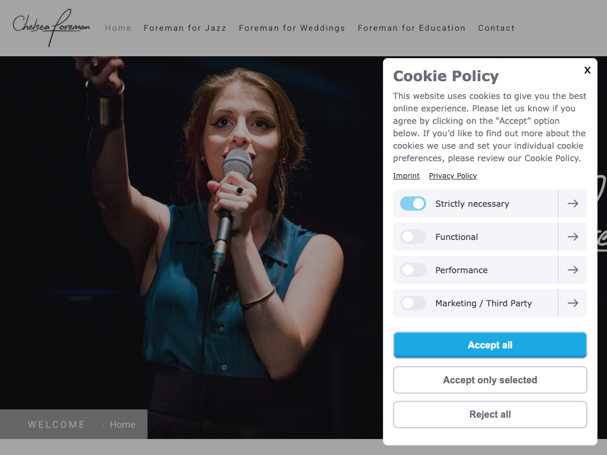Enable Marketing / Third Party cookies toggle
The width and height of the screenshot is (607, 455).
(413, 303)
